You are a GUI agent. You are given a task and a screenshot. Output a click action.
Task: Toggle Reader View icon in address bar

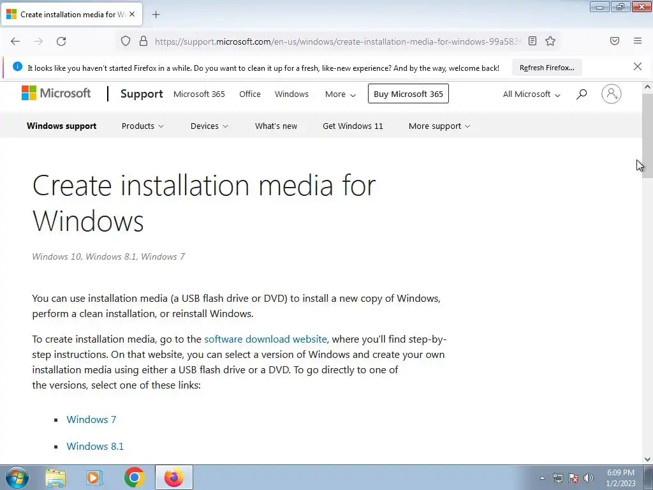point(532,41)
